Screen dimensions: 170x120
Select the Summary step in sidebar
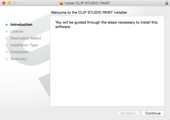coord(18,59)
